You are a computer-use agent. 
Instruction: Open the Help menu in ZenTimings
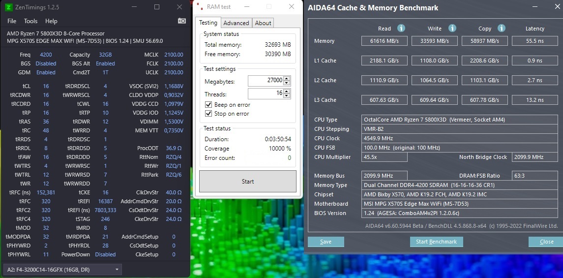(51, 21)
